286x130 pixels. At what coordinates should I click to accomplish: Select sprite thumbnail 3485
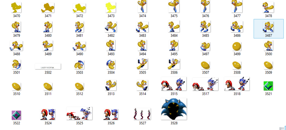tap(205, 27)
